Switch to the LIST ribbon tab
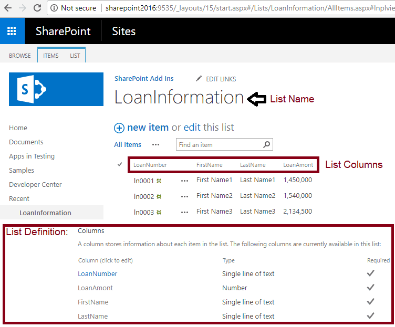 tap(75, 56)
